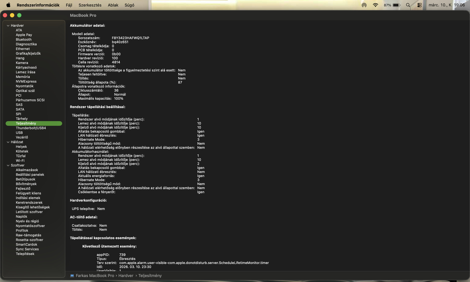Select the highlighted Teljesítmény sidebar item
Image resolution: width=470 pixels, height=282 pixels.
pyautogui.click(x=34, y=123)
